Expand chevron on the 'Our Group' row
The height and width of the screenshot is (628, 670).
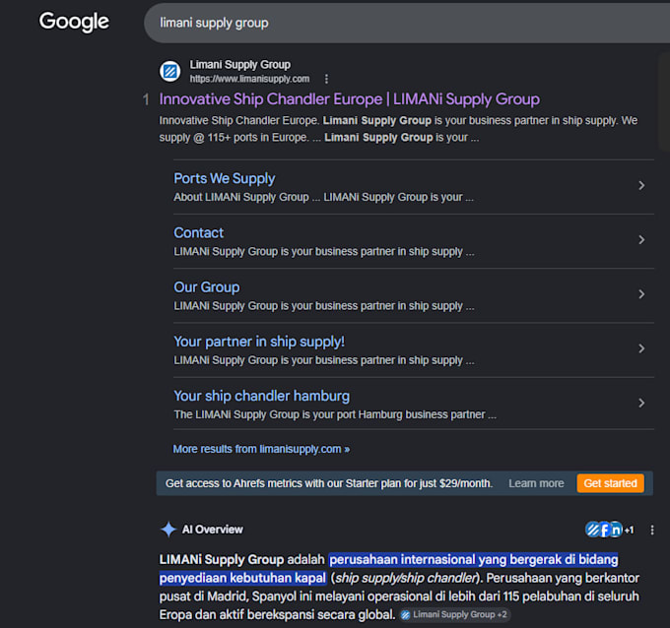(641, 293)
